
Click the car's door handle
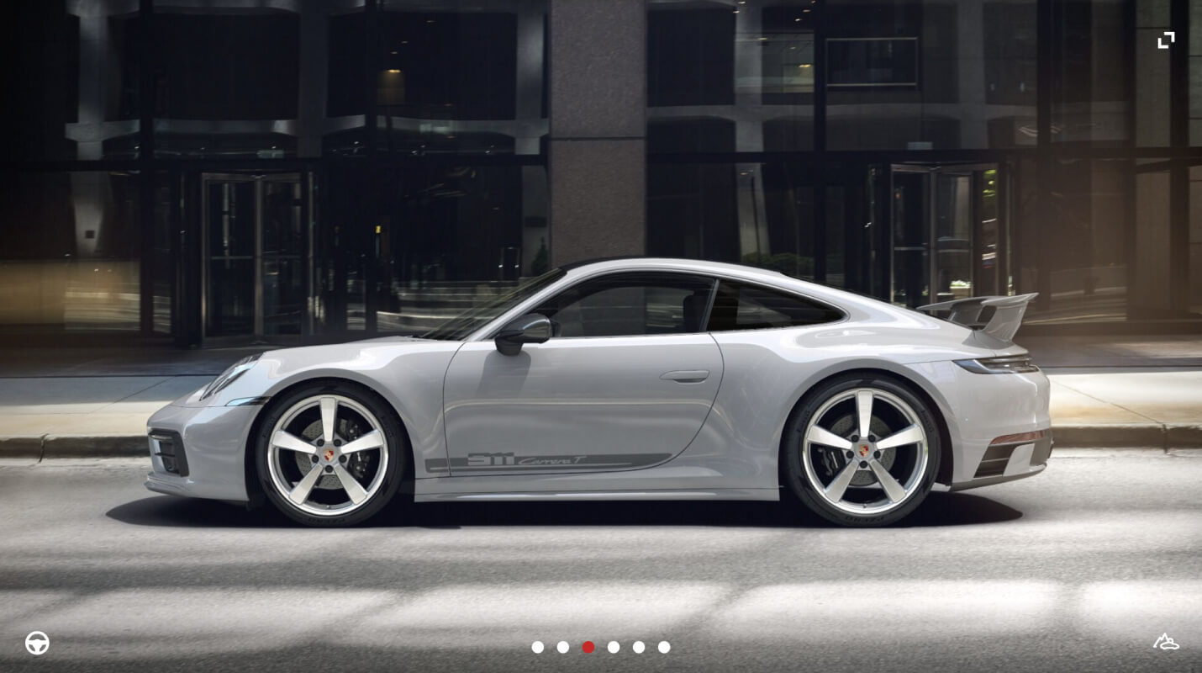coord(684,376)
